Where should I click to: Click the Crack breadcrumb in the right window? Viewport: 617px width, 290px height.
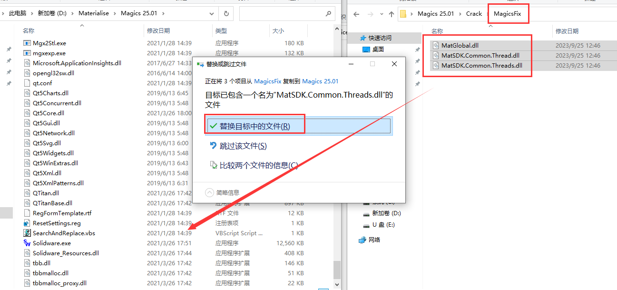(x=474, y=14)
